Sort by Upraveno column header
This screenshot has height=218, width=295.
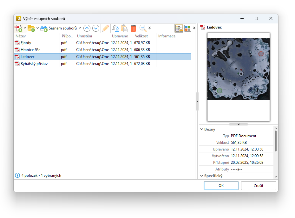tap(121, 36)
